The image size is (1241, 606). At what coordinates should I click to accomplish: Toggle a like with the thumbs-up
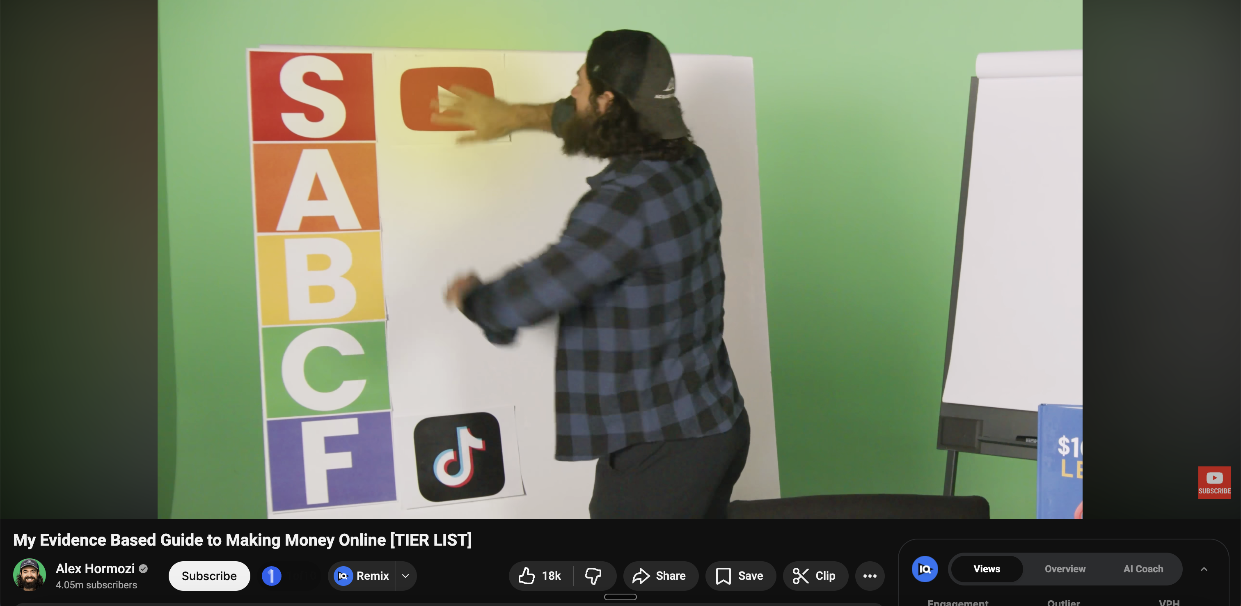coord(527,576)
